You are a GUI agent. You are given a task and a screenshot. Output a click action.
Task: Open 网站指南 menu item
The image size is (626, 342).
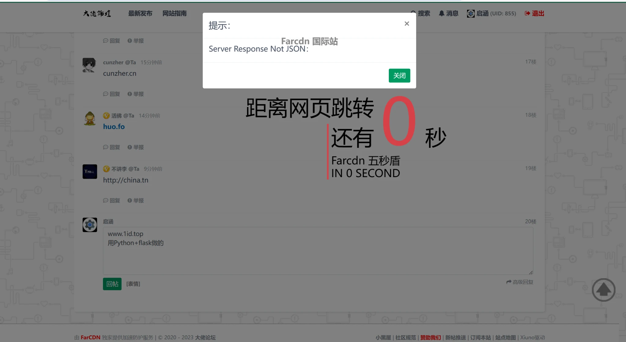174,13
